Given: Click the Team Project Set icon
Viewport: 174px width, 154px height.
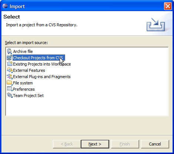Looking at the screenshot, I should point(10,95).
